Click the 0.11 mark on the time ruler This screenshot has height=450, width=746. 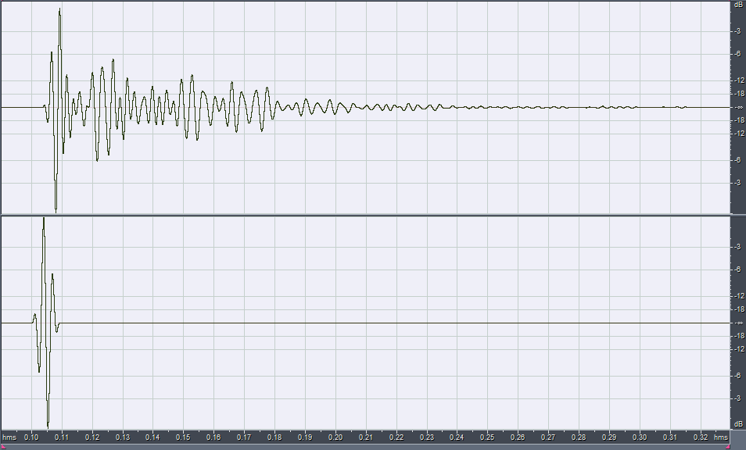(62, 437)
